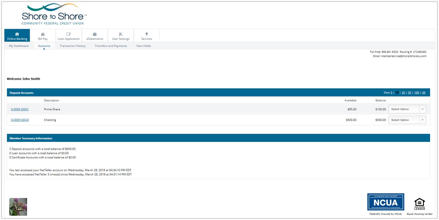The image size is (439, 220).
Task: Click the loan accounts total balance line
Action: pyautogui.click(x=39, y=153)
